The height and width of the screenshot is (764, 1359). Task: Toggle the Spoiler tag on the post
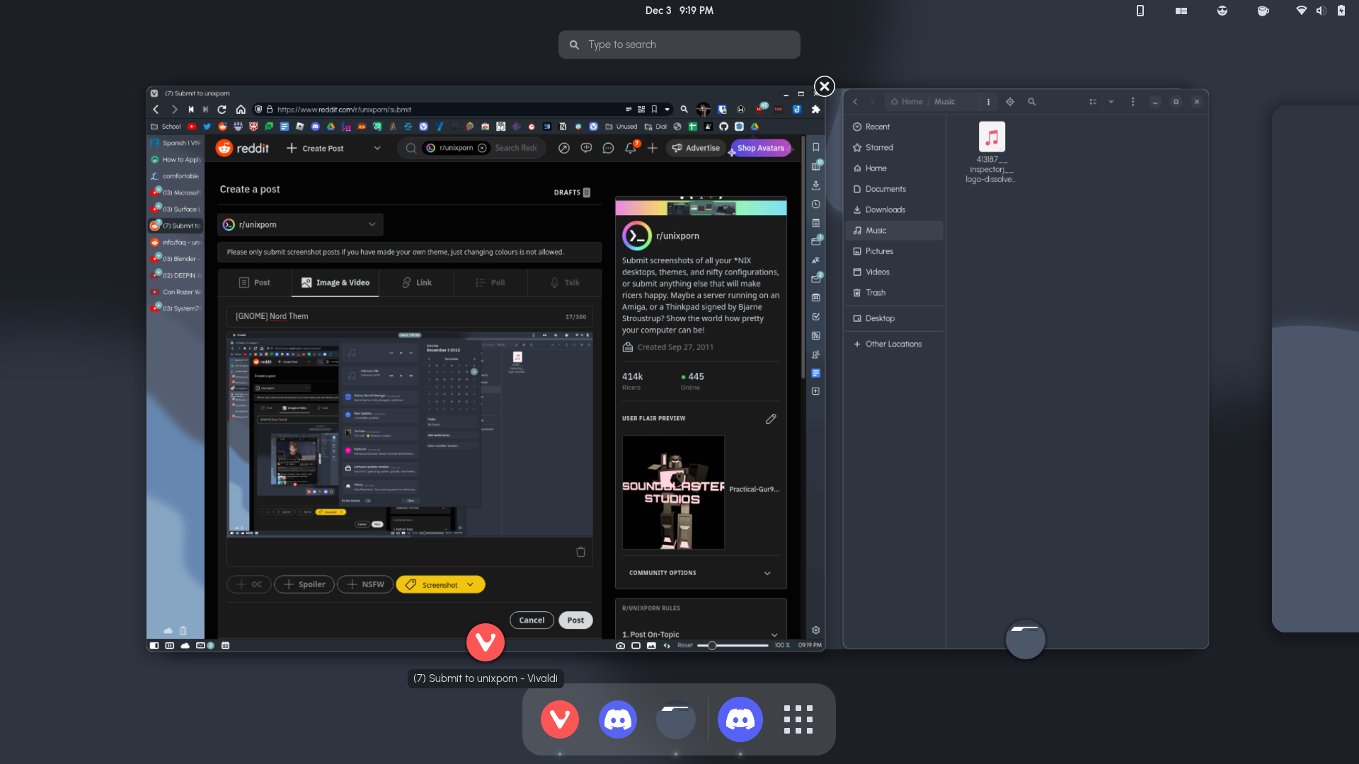pos(304,584)
